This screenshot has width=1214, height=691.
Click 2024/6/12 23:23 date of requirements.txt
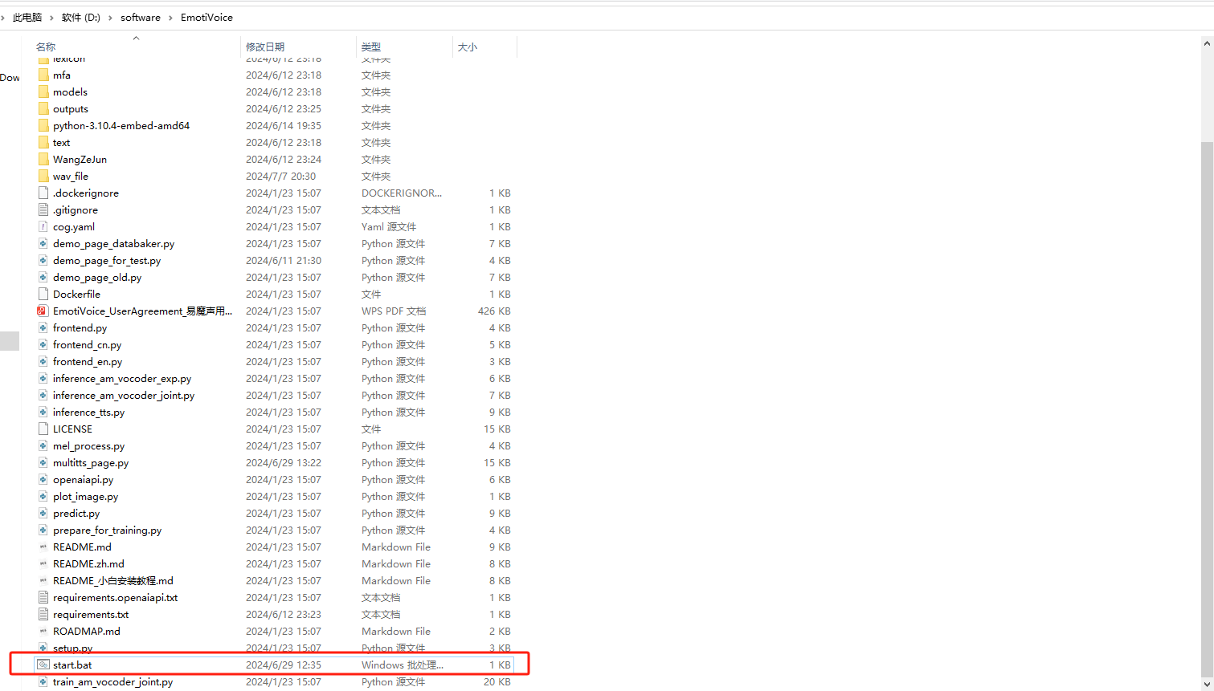[x=284, y=615]
